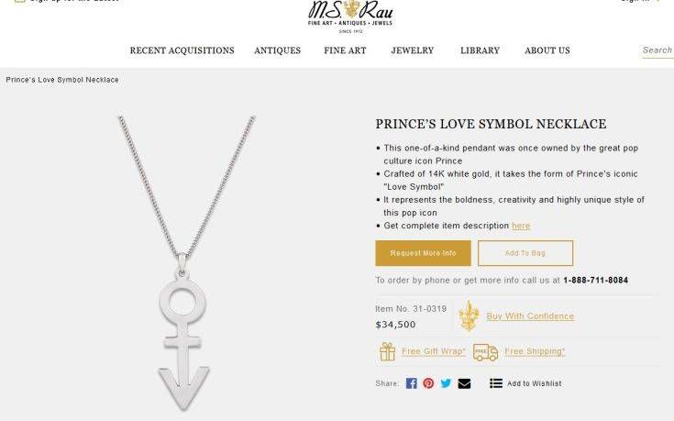
Task: Add the necklace to bag
Action: click(x=525, y=253)
